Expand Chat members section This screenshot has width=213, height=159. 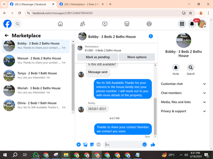click(x=183, y=93)
